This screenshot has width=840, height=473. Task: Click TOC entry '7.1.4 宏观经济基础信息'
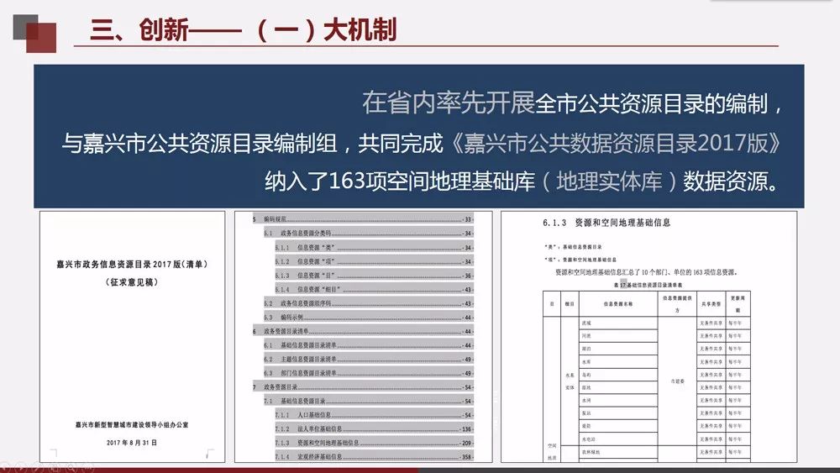374,457
